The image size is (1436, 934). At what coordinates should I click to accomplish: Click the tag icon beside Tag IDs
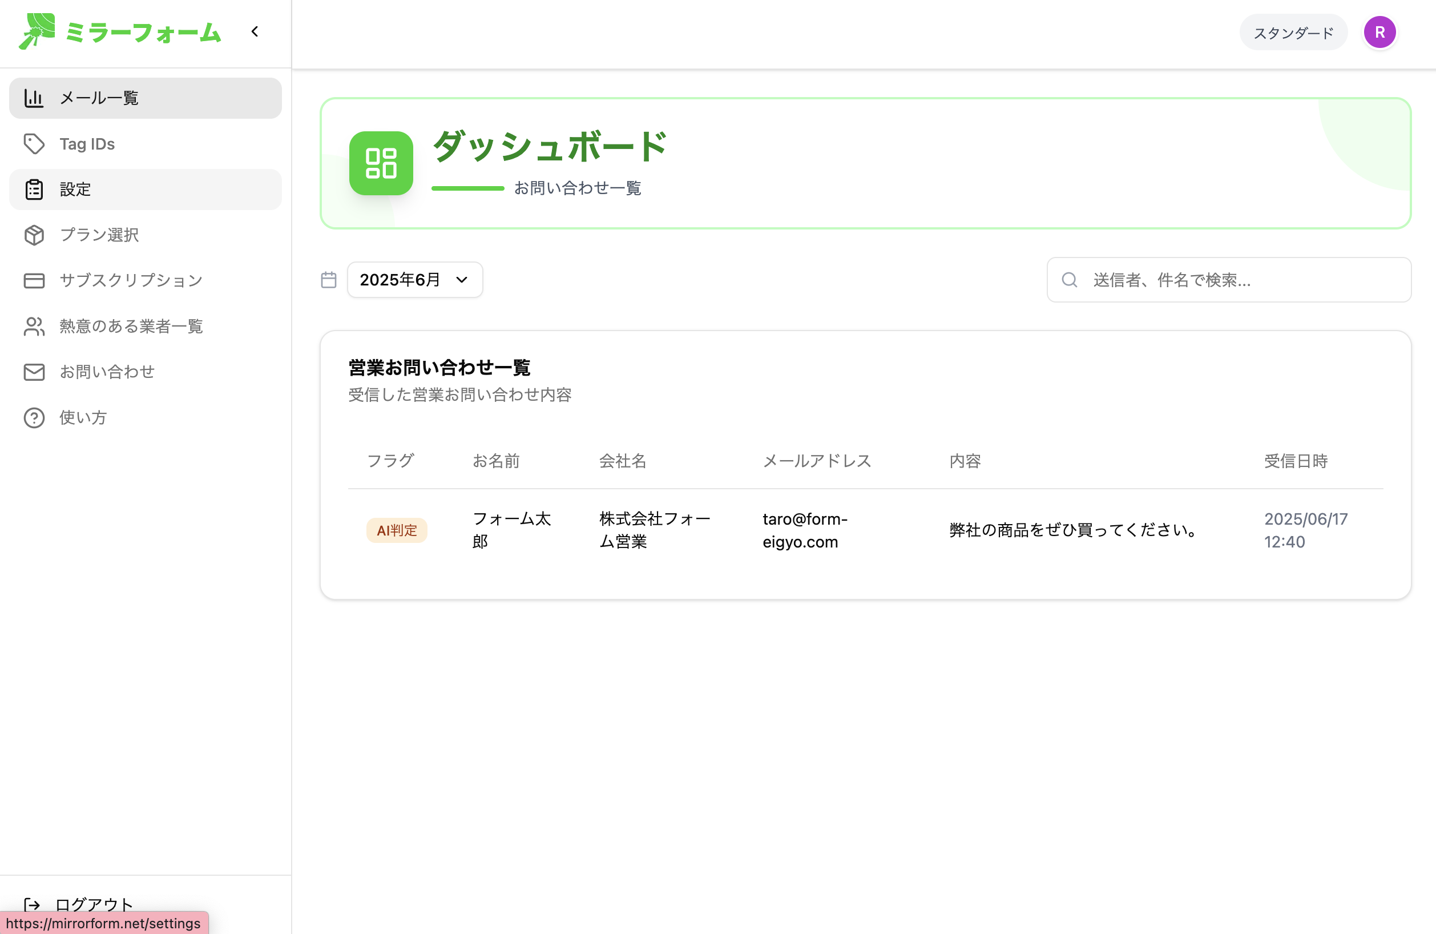(34, 144)
